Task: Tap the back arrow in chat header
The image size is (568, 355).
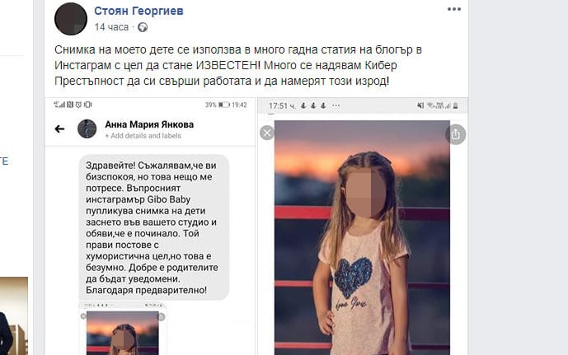Action: click(x=59, y=128)
